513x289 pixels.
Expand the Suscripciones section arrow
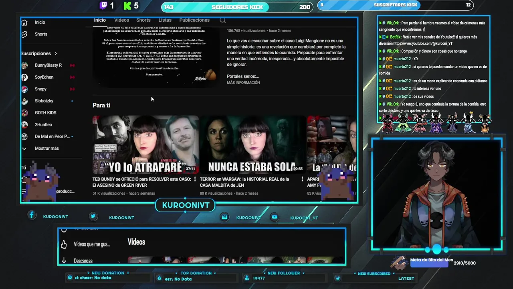[56, 53]
